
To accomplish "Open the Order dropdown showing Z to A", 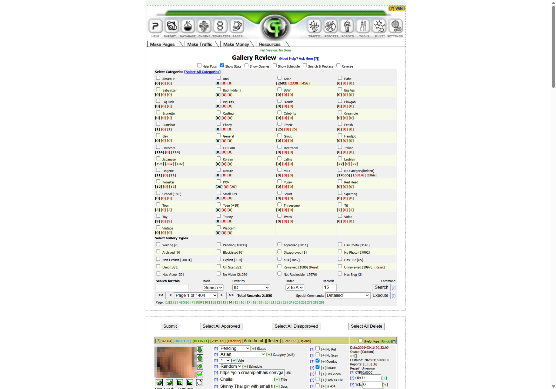I will [295, 287].
